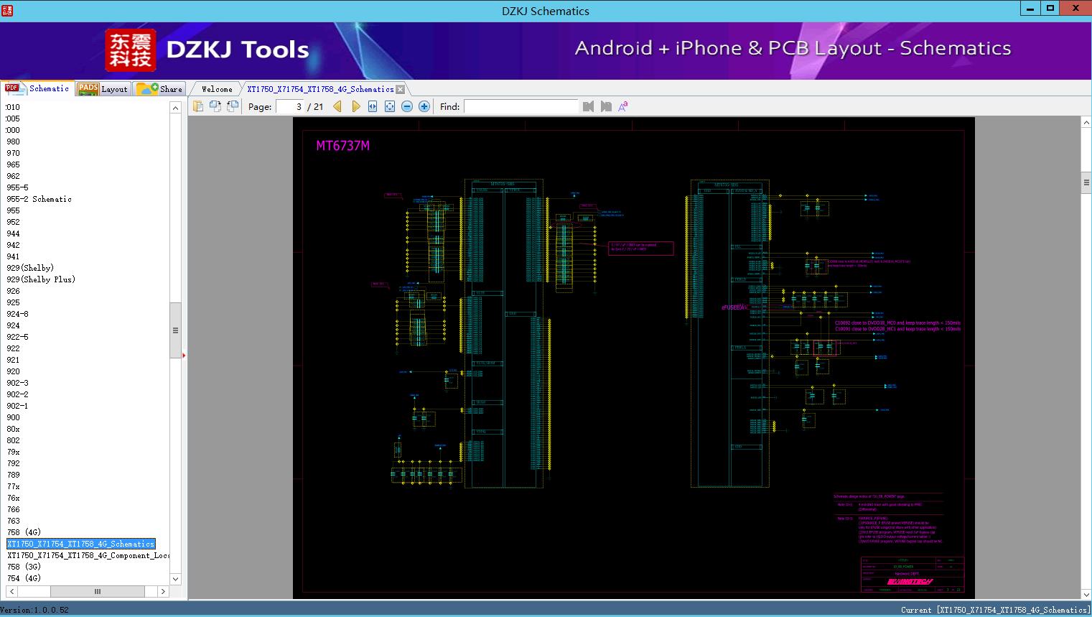Click the page number input box
The height and width of the screenshot is (617, 1092).
(x=290, y=106)
